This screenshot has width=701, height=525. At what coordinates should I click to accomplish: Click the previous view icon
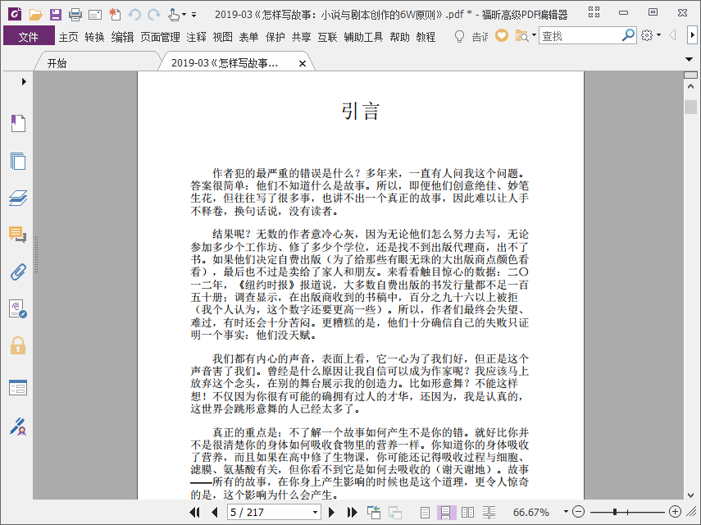374,512
